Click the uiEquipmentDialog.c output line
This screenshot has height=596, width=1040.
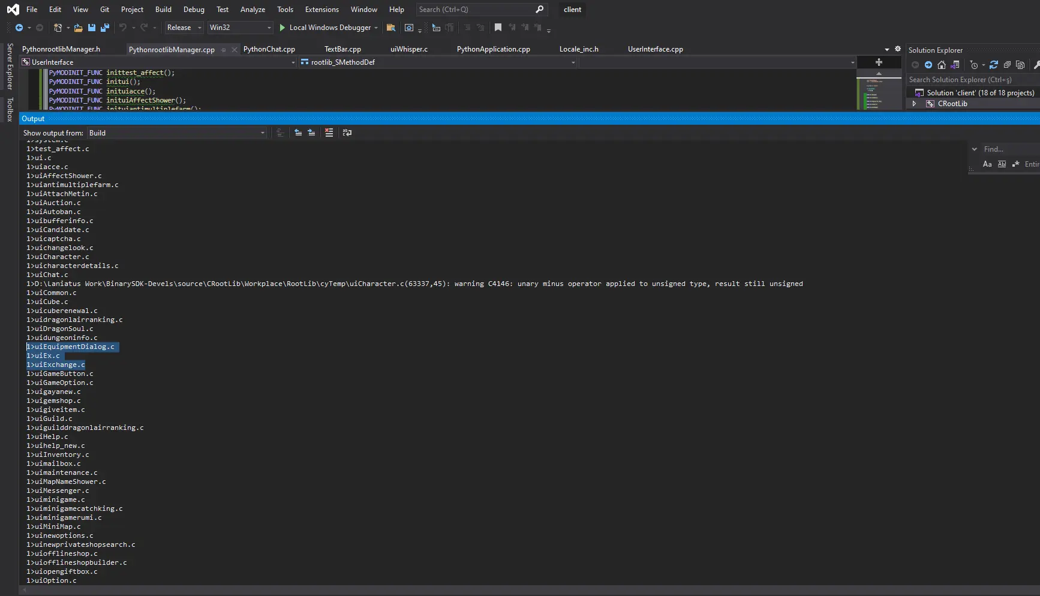pos(70,347)
